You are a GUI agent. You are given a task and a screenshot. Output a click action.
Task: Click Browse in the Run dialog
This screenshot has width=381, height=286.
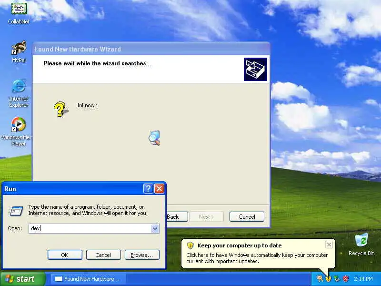click(x=142, y=255)
